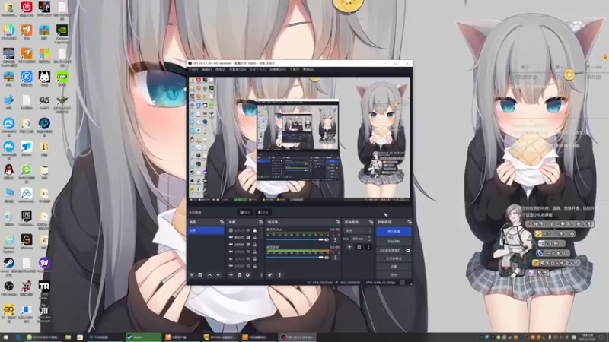Open Advanced Audio Properties gears icon in mixer
The image size is (609, 342).
point(270,275)
